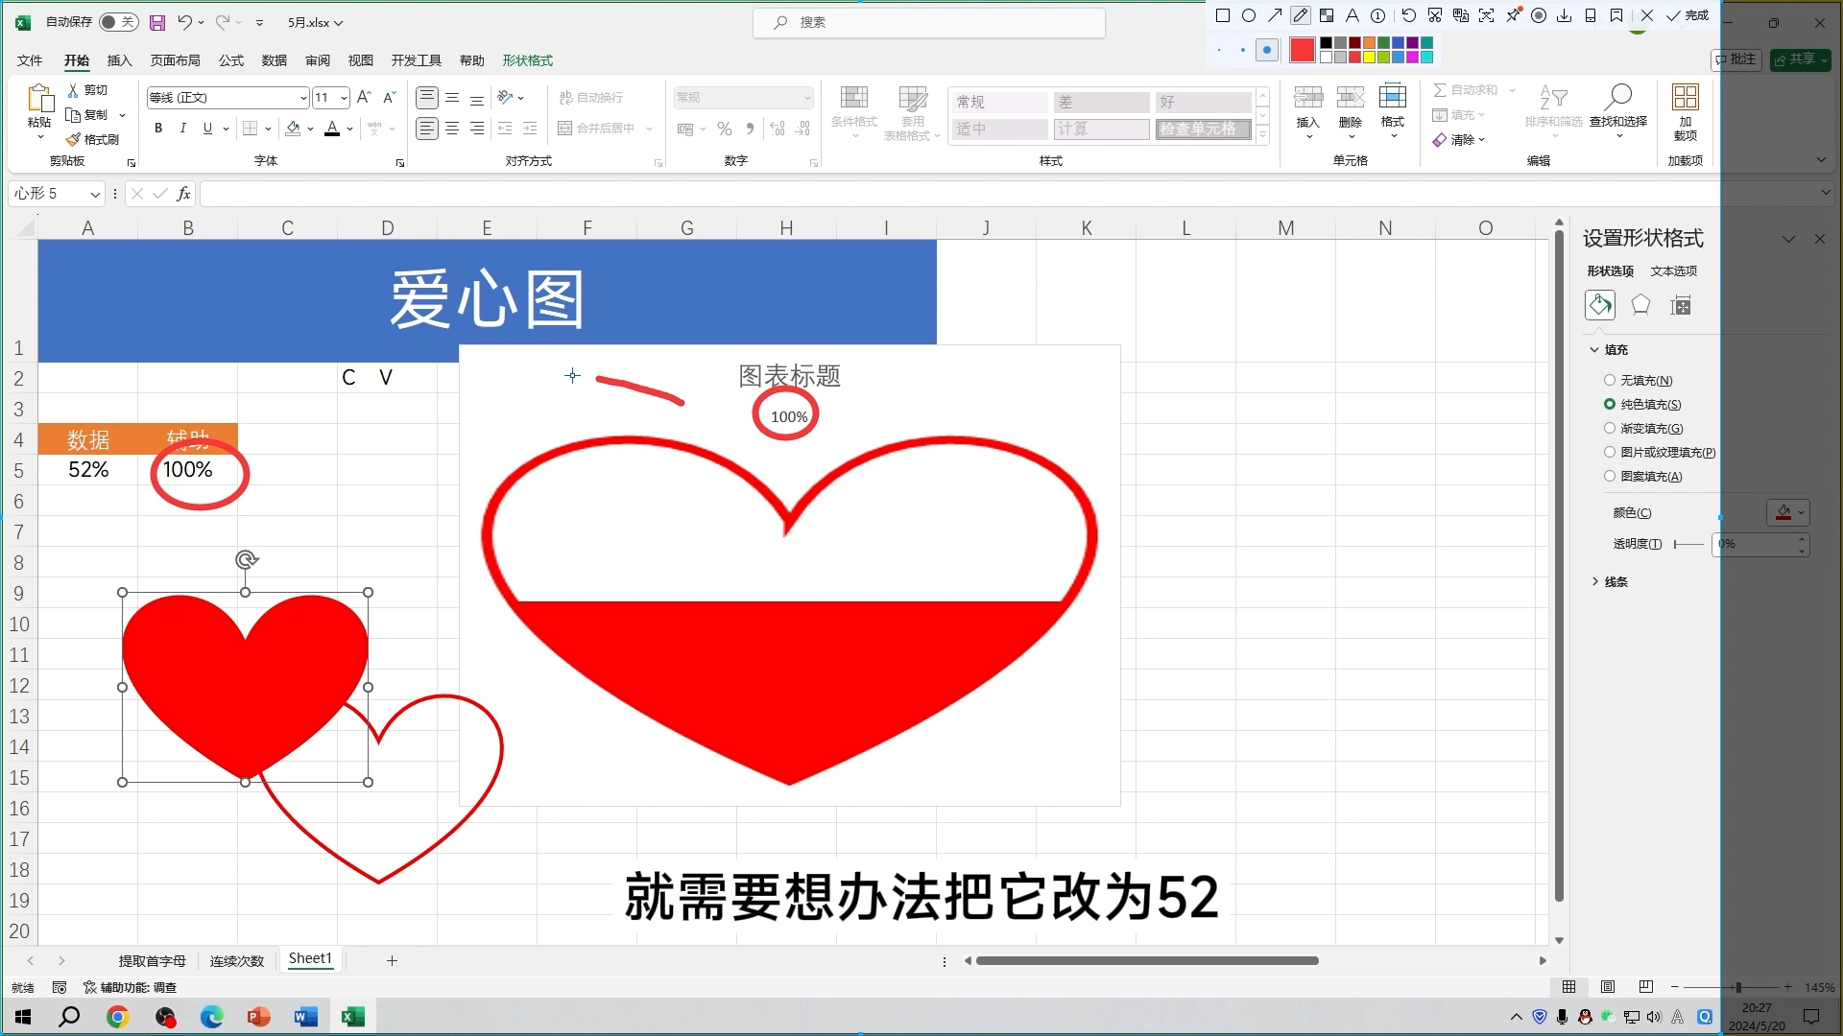
Task: Select the arrow annotation tool
Action: pos(1274,15)
